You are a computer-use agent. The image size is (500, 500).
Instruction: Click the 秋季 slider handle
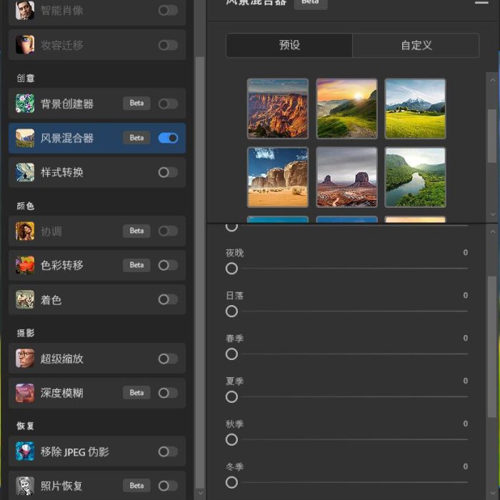tap(231, 440)
